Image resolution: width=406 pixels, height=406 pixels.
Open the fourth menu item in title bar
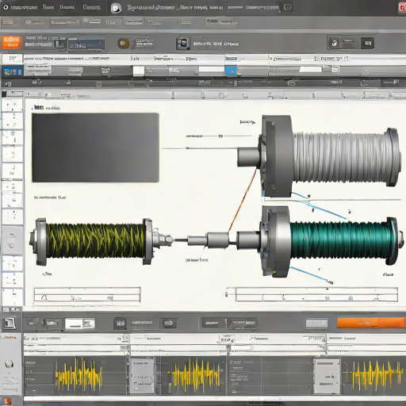pyautogui.click(x=92, y=7)
